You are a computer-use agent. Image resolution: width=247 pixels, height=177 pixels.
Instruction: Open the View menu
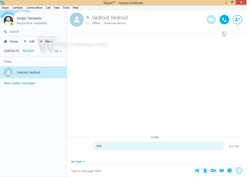click(x=56, y=7)
